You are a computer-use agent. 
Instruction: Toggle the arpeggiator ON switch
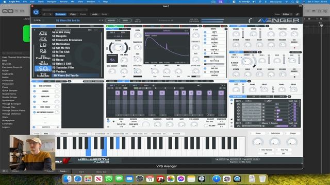[x=108, y=121]
